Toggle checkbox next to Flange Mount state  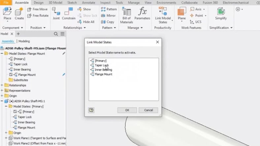(11, 75)
